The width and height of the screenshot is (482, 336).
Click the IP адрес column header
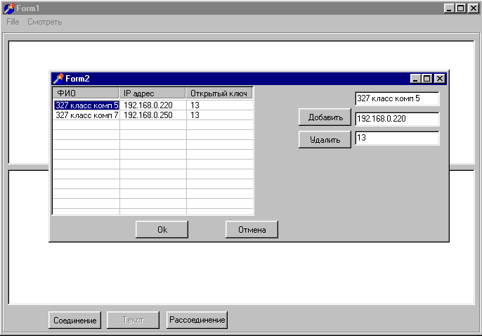coord(152,93)
